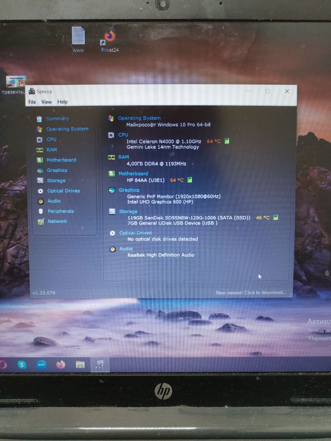Click the monitor icon beside Graphics heading
Screen dimensions: 331x441
coord(112,190)
